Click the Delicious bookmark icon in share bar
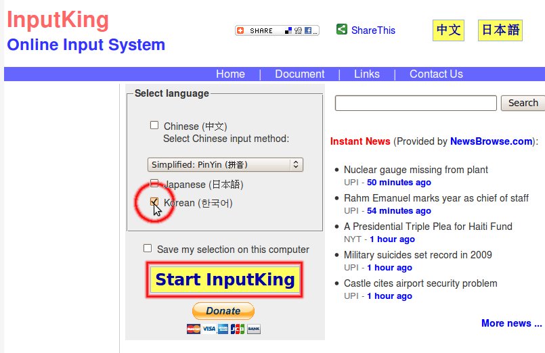Viewport: 545px width, 353px height. [x=288, y=30]
